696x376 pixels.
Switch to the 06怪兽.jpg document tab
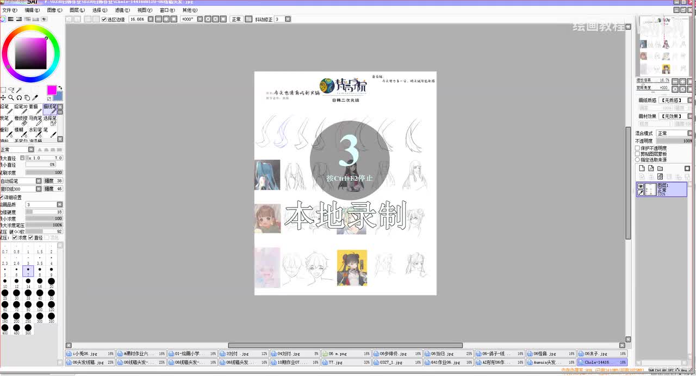[x=550, y=354]
